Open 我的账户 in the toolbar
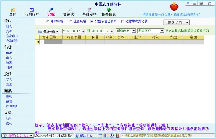 click(32, 10)
